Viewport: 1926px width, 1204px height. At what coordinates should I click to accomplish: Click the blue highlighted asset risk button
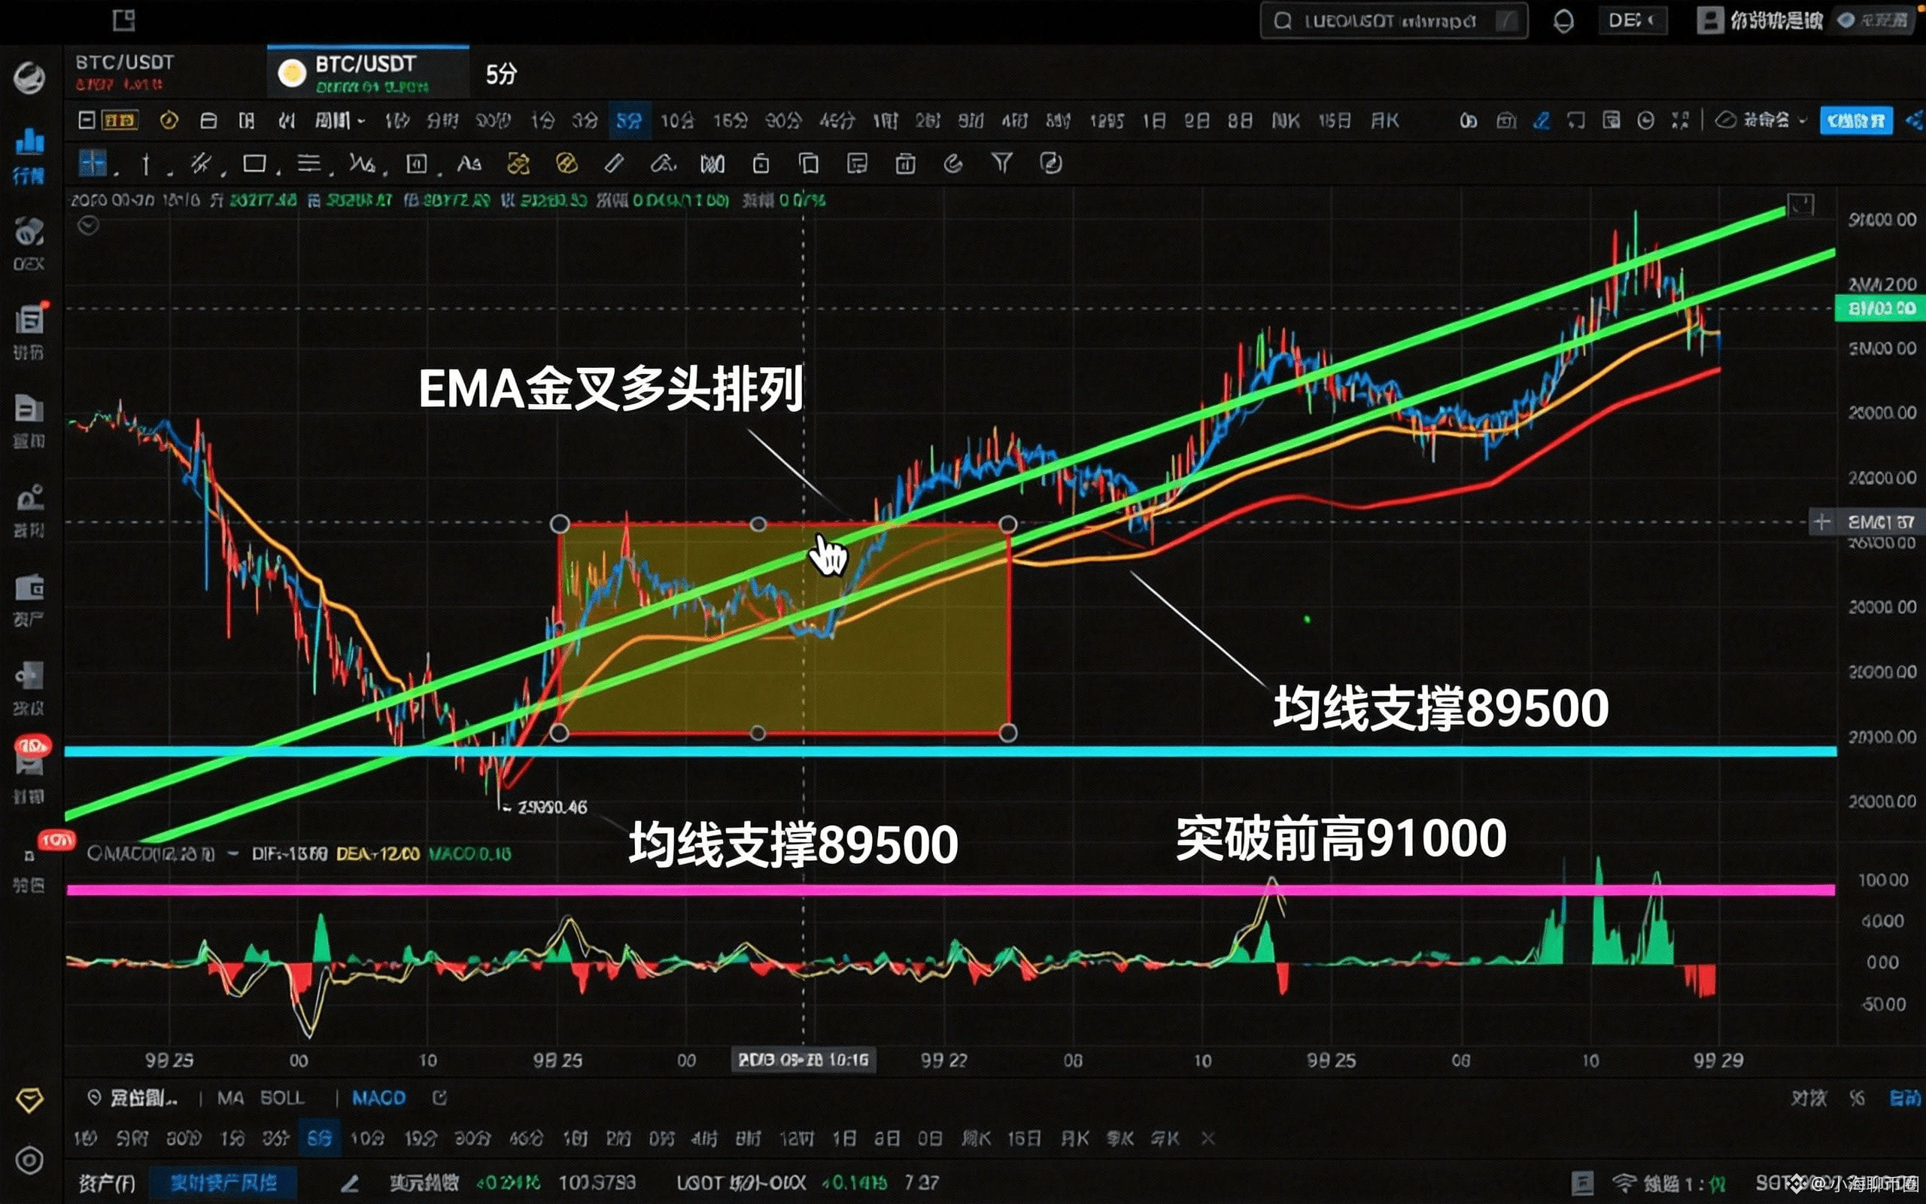[x=223, y=1182]
